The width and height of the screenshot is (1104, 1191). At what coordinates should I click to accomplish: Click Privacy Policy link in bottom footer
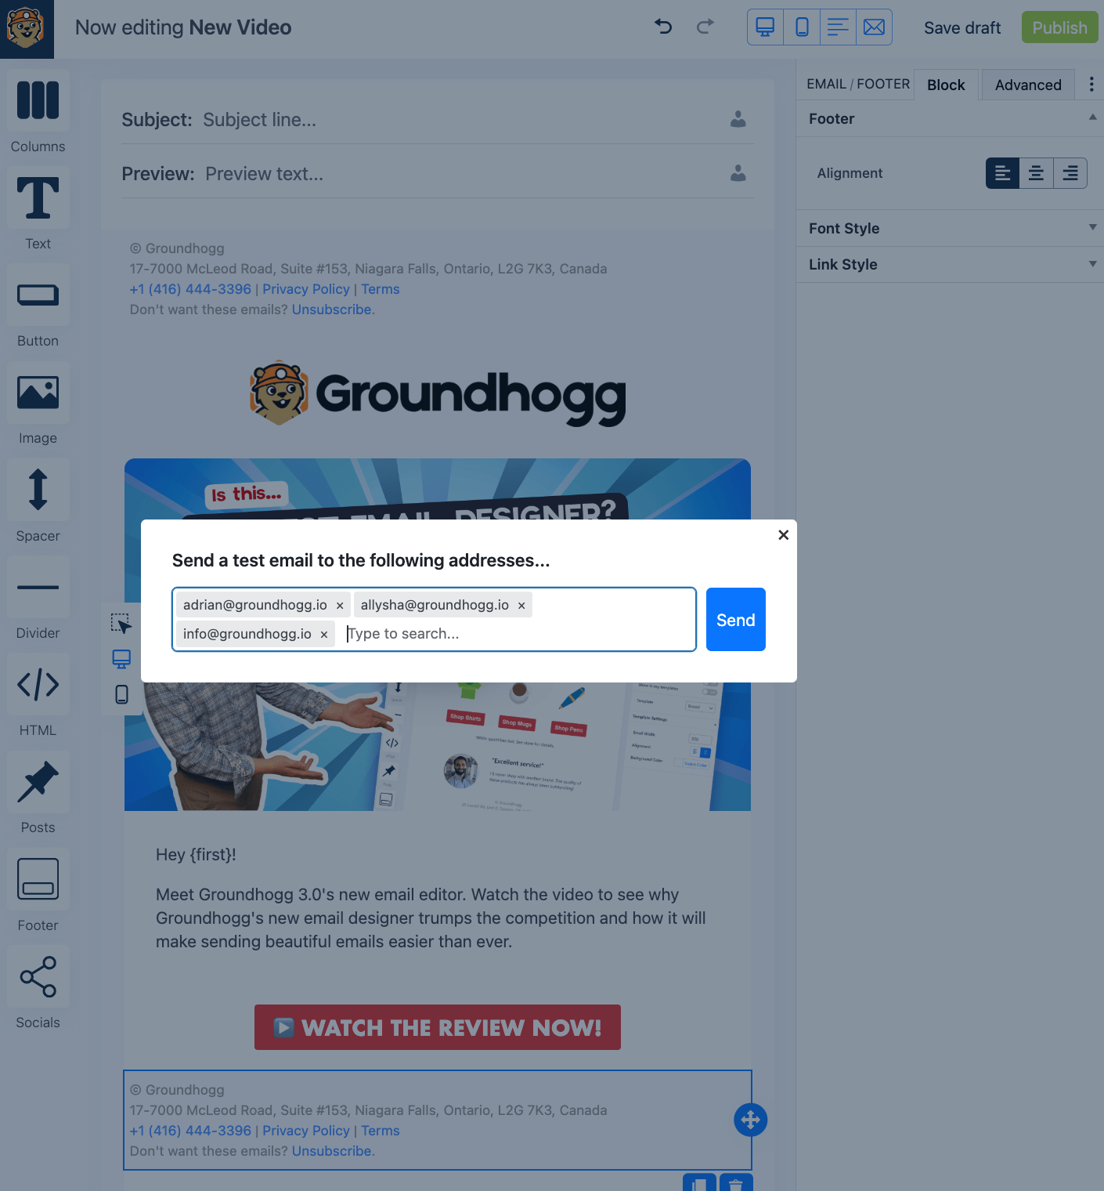pos(306,1131)
